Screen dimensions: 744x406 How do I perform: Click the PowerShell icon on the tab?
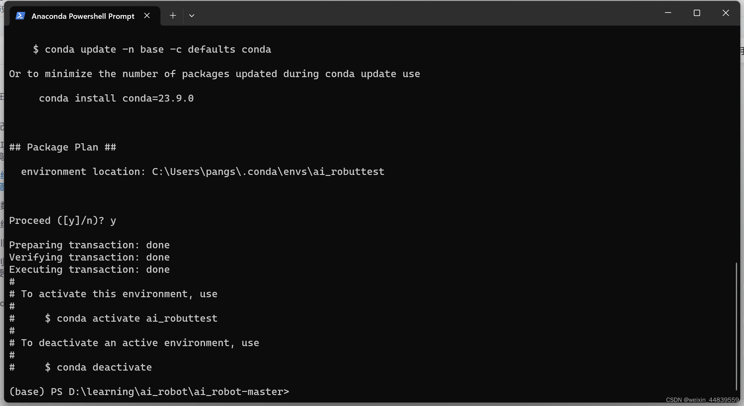20,16
